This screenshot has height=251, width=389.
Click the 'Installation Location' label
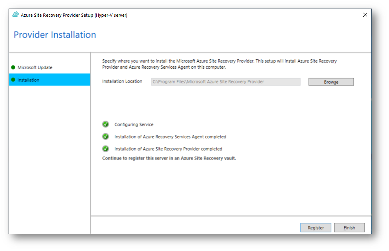[x=122, y=81]
